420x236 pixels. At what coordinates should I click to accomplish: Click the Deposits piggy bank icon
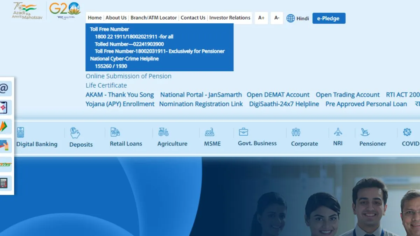pos(75,133)
